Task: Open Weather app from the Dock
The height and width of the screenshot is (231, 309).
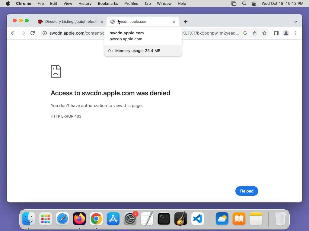Action: pyautogui.click(x=222, y=219)
